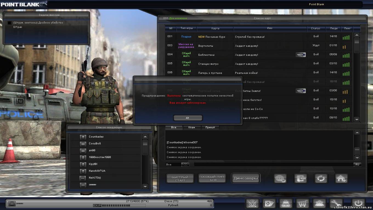Click the chat message input field
373x210 pixels.
click(273, 164)
